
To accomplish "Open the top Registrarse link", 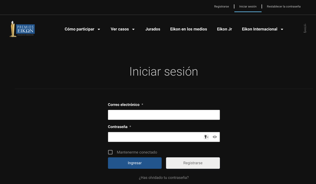I will (221, 6).
